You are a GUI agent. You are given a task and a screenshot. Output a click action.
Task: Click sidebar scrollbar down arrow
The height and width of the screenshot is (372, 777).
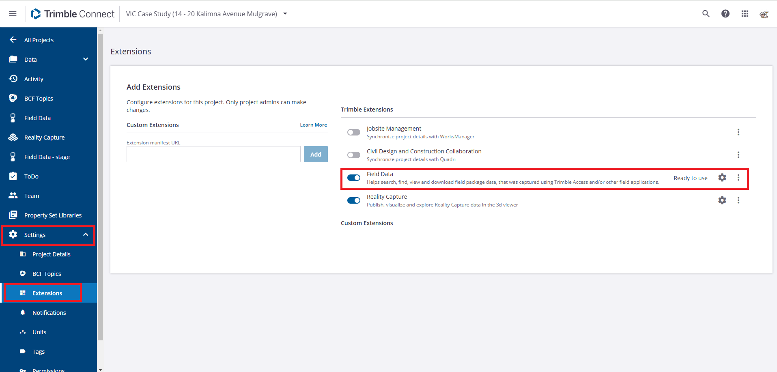100,370
